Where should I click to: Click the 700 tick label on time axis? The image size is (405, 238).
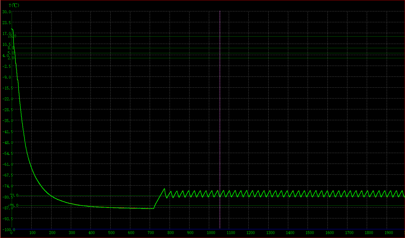coord(150,233)
